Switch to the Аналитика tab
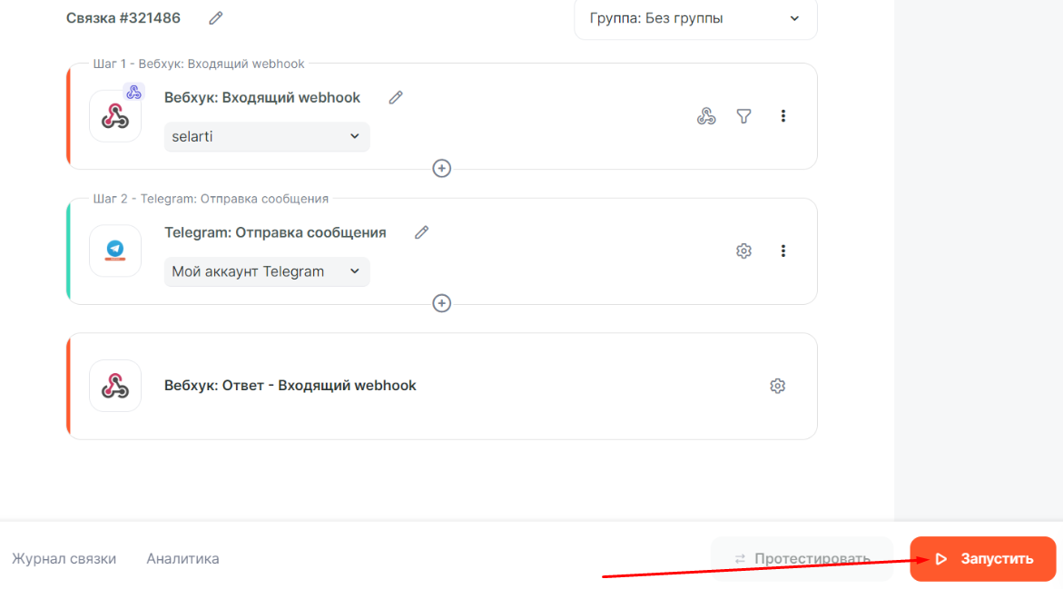This screenshot has width=1063, height=589. pos(182,559)
